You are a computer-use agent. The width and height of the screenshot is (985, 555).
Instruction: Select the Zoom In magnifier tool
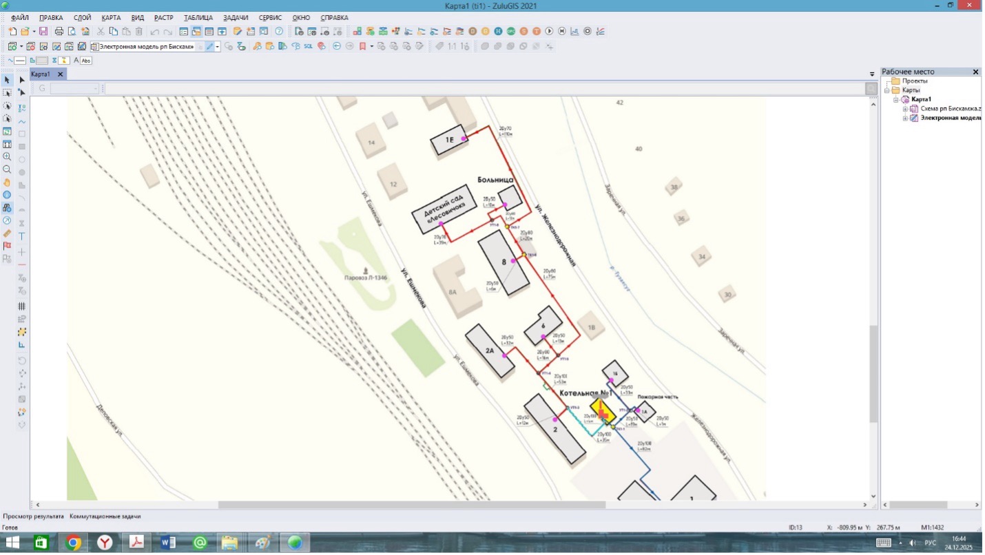pyautogui.click(x=7, y=157)
